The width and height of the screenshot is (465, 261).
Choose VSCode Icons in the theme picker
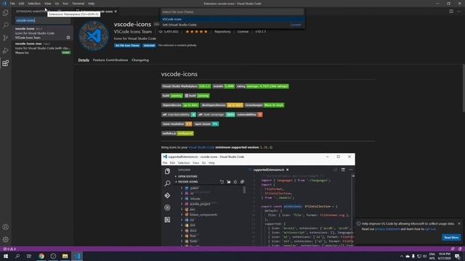(232, 20)
